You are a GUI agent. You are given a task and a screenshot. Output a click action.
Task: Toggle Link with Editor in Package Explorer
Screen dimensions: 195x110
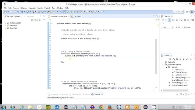tap(36, 20)
